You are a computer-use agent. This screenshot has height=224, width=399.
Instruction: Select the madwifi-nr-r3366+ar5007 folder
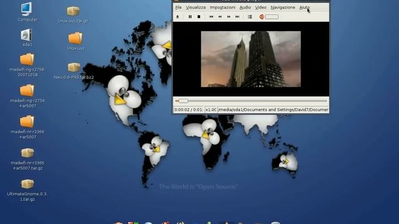27,127
